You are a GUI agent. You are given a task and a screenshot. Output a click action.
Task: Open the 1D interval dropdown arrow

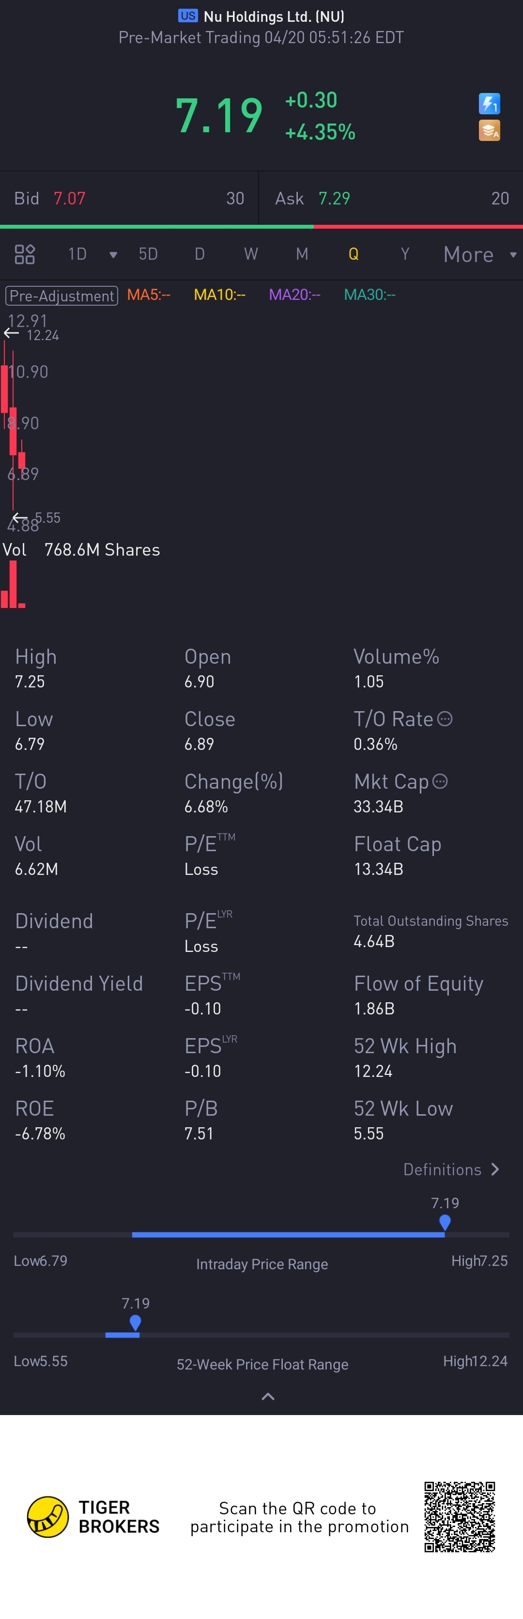(113, 255)
